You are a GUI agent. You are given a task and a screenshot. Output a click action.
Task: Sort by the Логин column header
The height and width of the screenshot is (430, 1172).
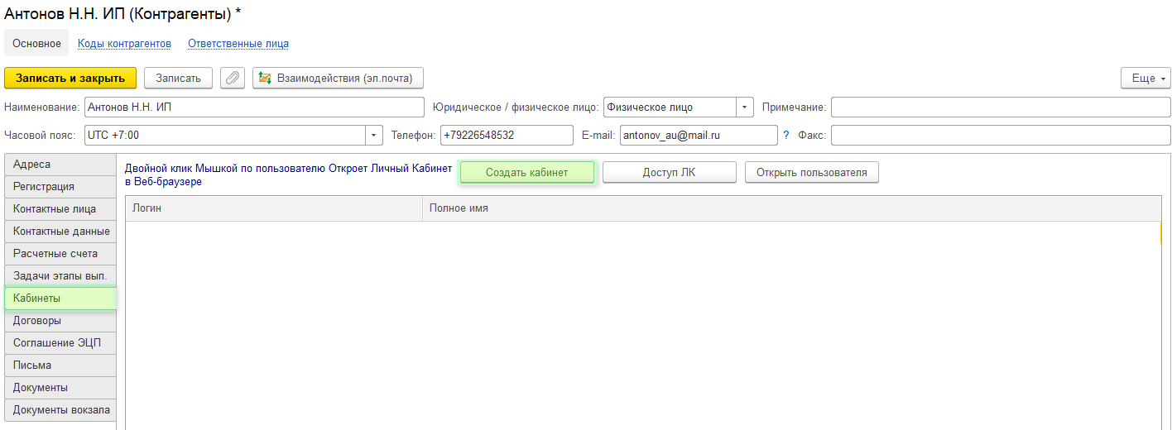point(273,208)
